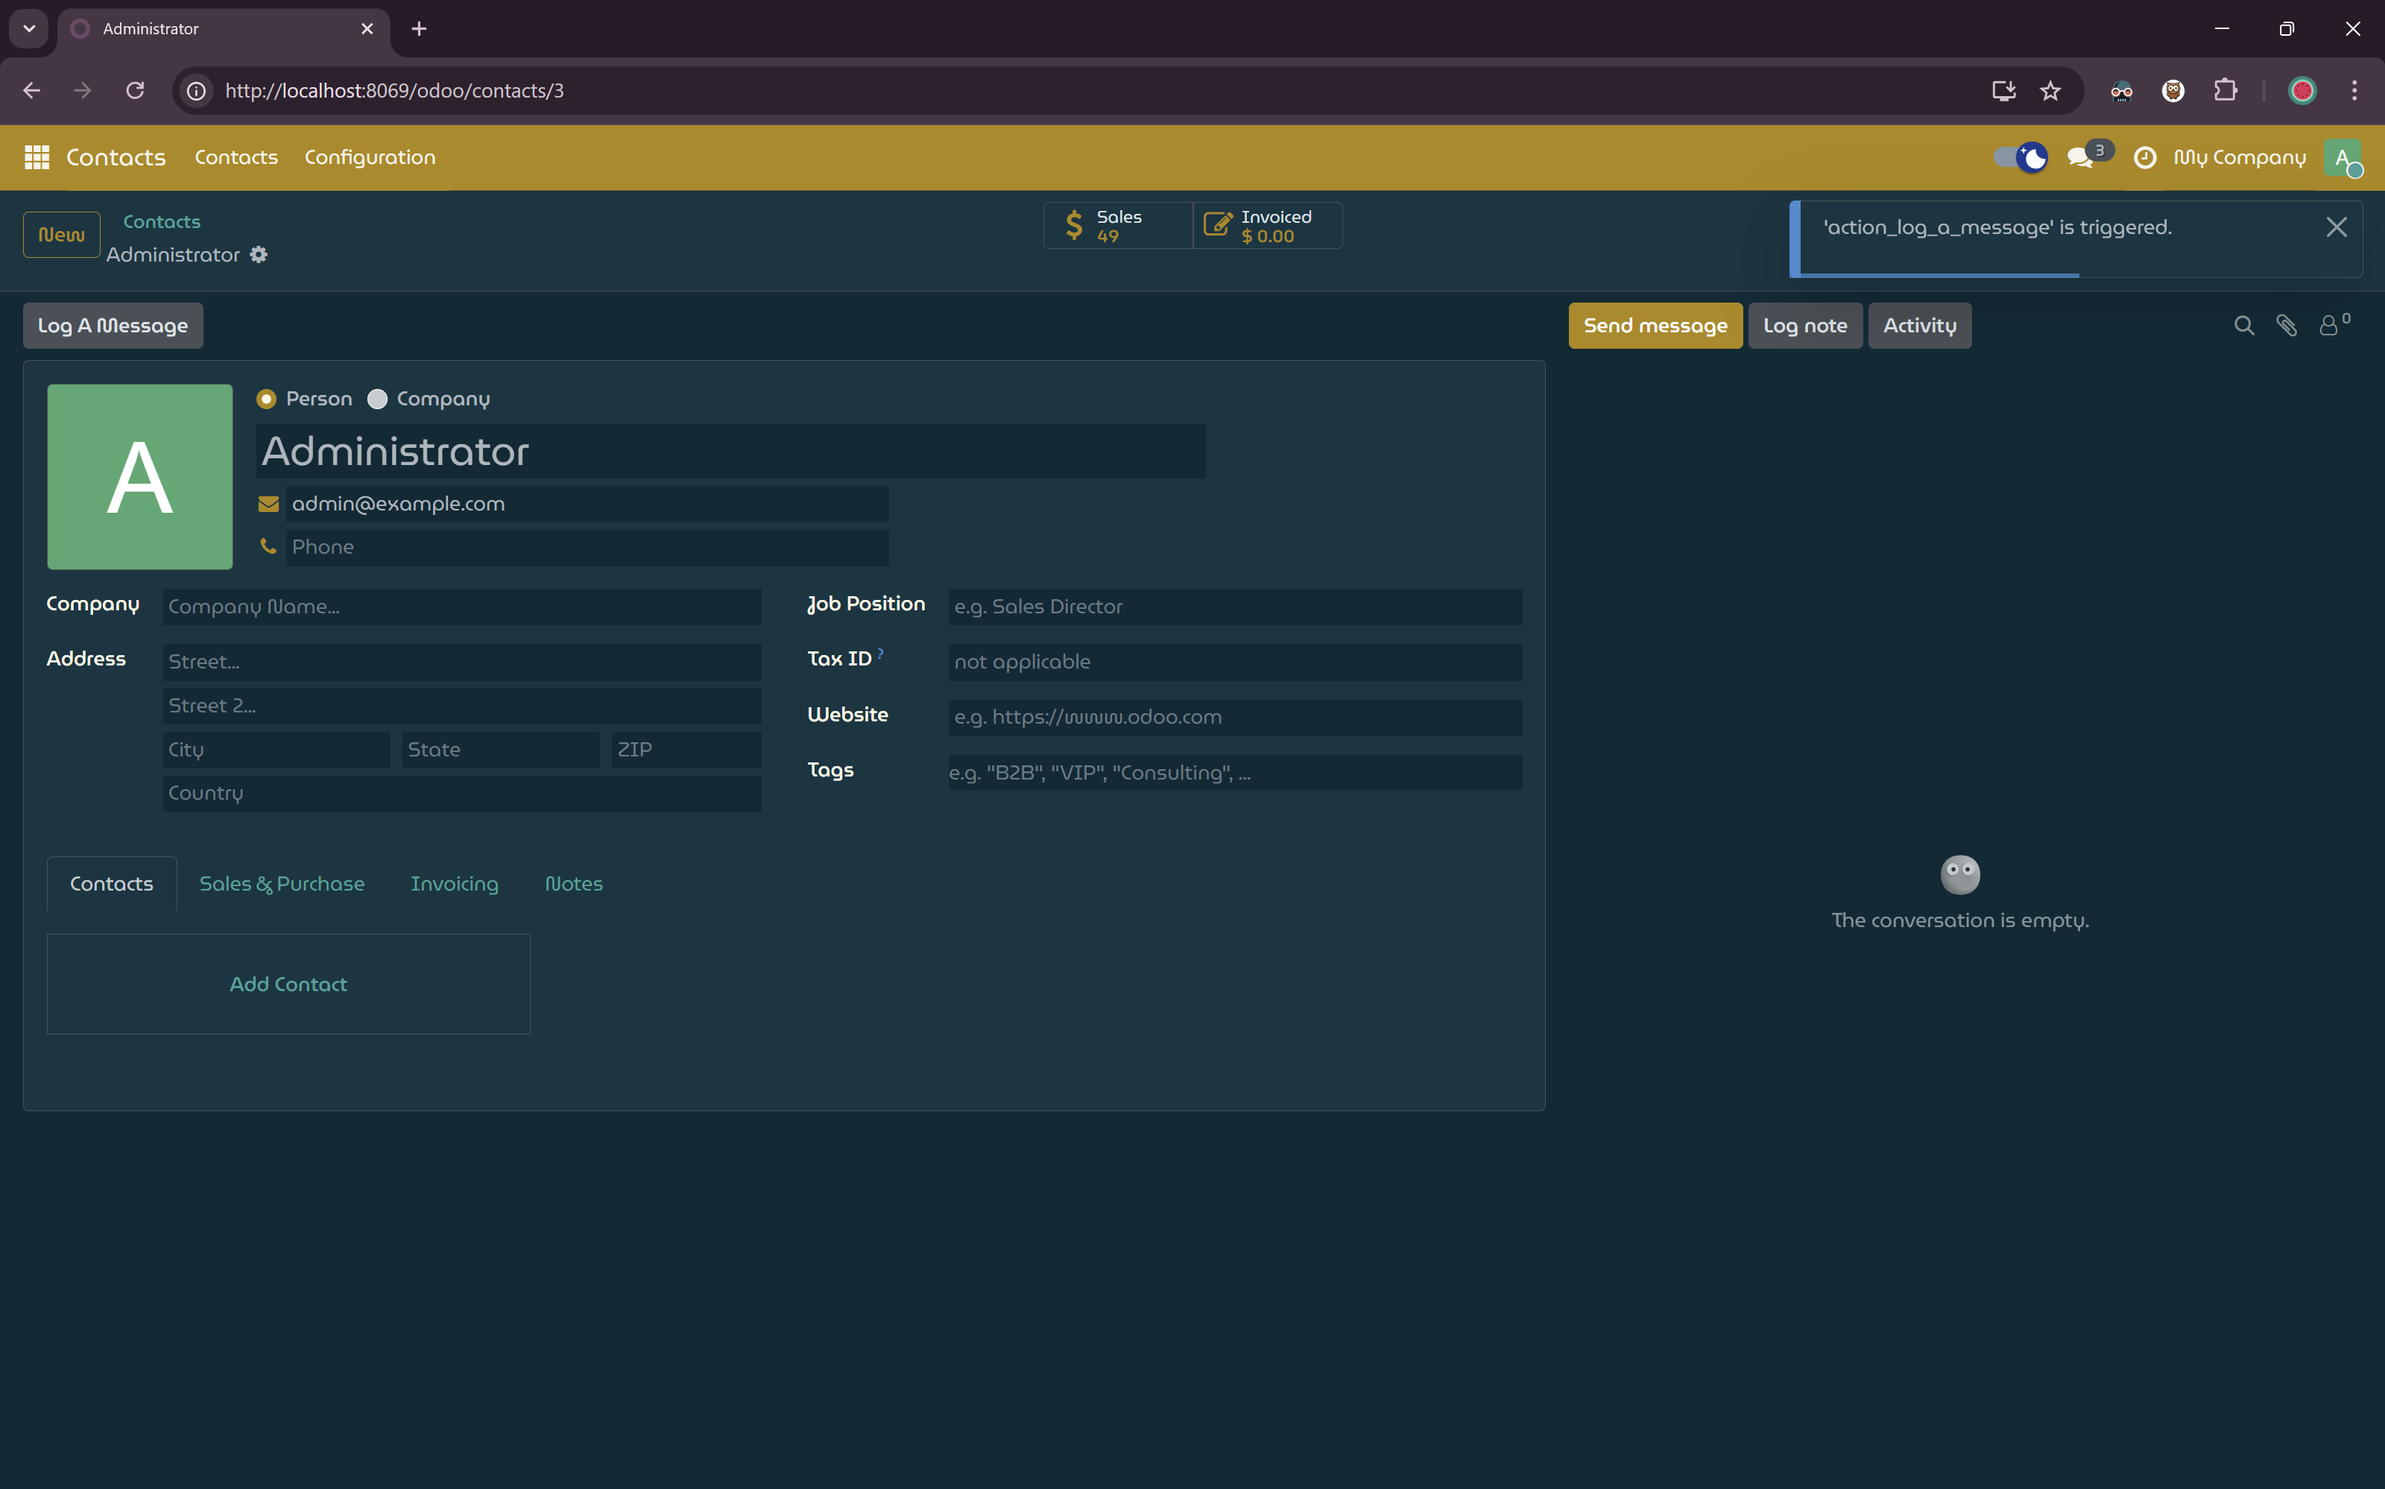Select the Person radio button

tap(266, 399)
